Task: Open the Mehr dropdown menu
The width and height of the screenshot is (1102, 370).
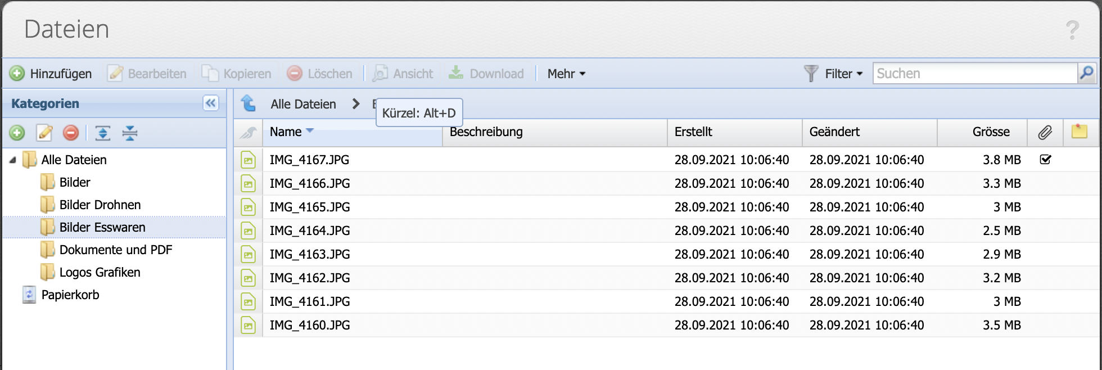Action: [566, 74]
